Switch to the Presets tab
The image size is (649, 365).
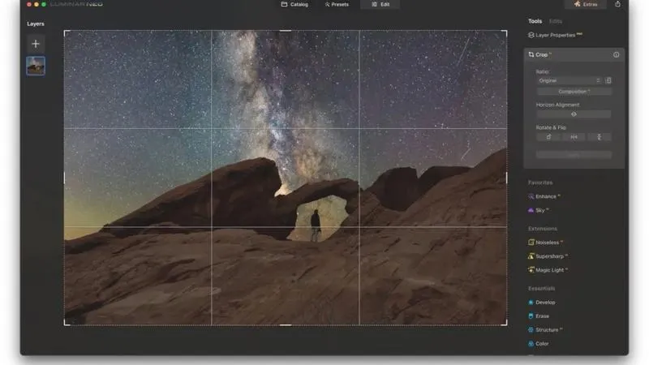337,5
